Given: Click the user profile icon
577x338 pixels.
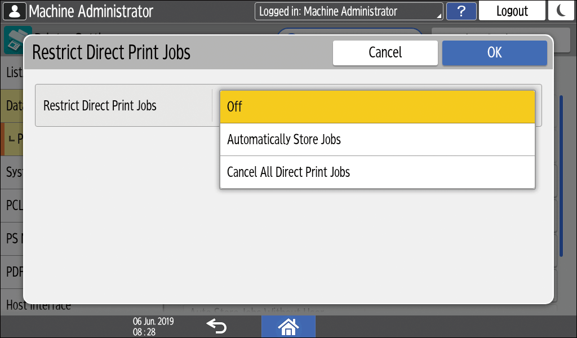Looking at the screenshot, I should [15, 11].
